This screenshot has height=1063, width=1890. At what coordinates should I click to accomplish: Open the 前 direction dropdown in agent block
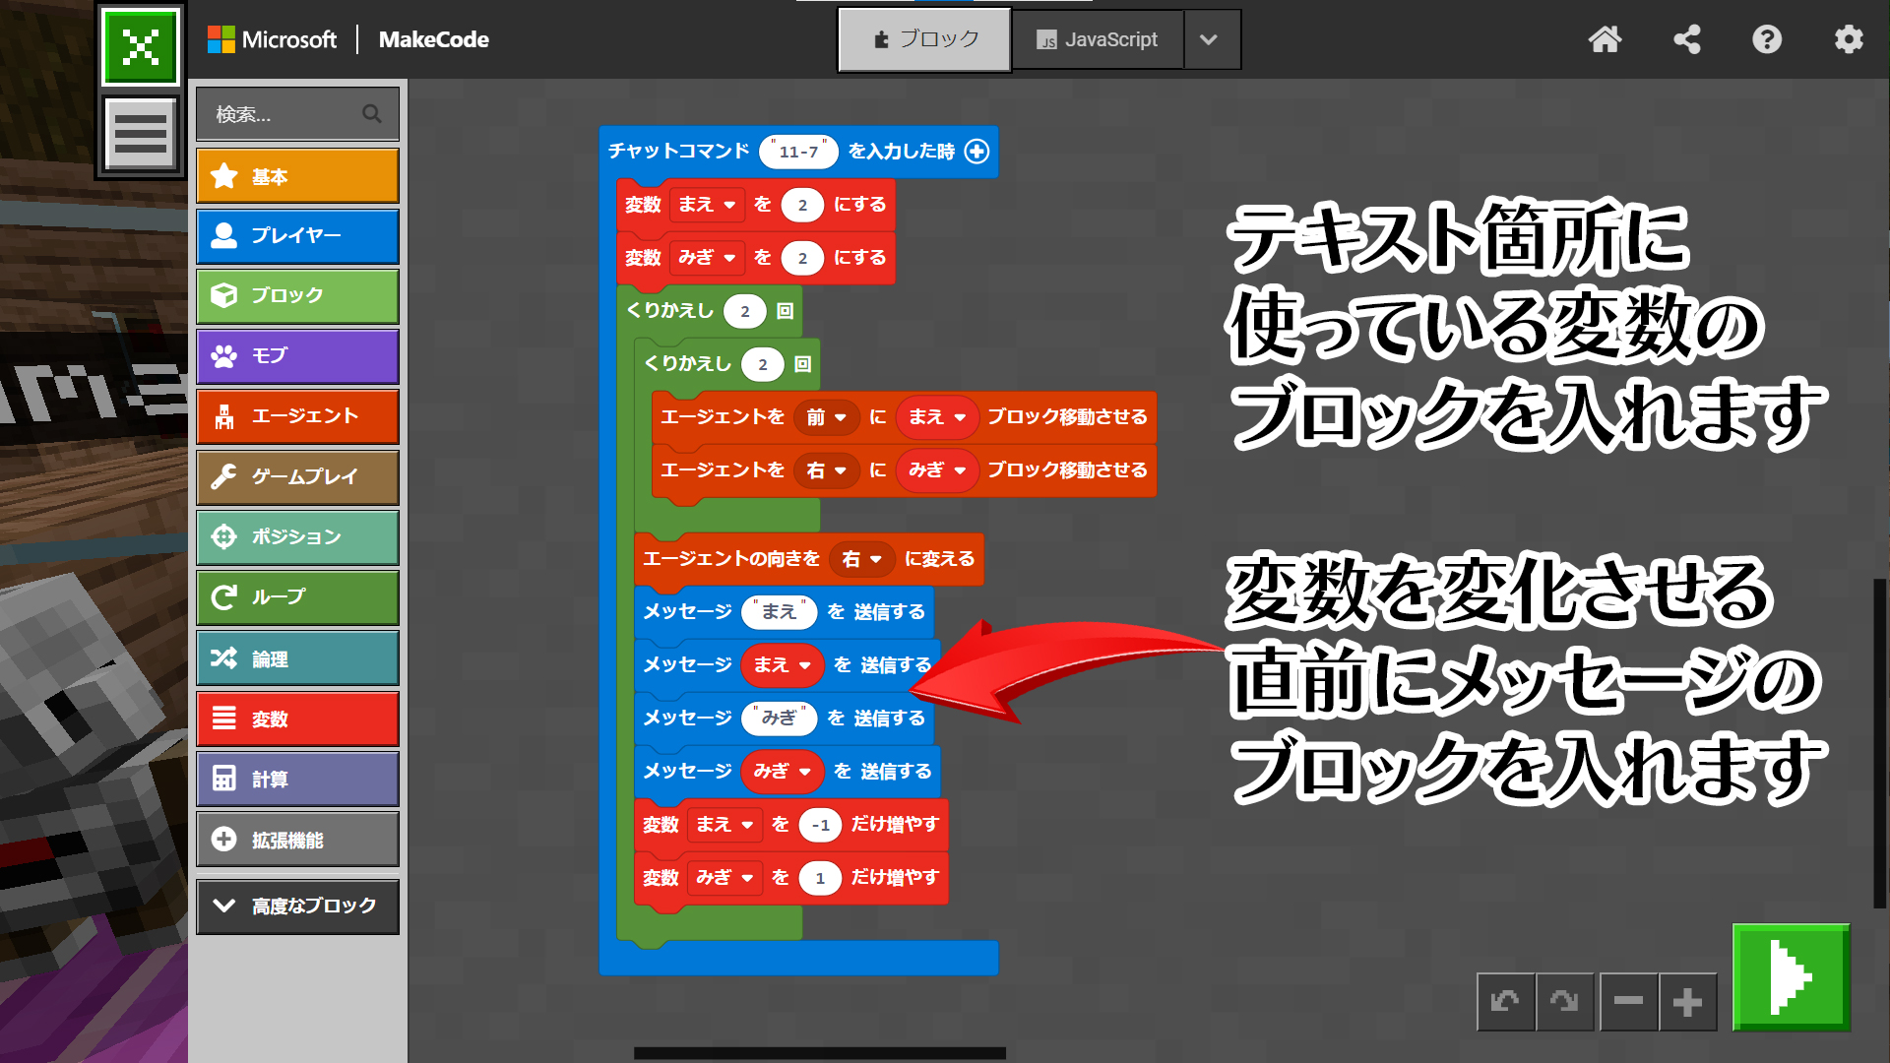coord(827,417)
